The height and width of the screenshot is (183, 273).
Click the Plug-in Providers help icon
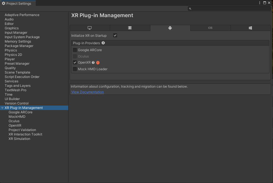tap(103, 43)
